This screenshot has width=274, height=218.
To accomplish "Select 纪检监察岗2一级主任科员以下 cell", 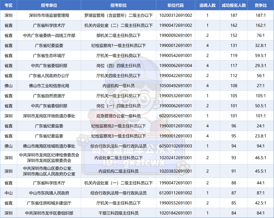I will click(118, 126).
